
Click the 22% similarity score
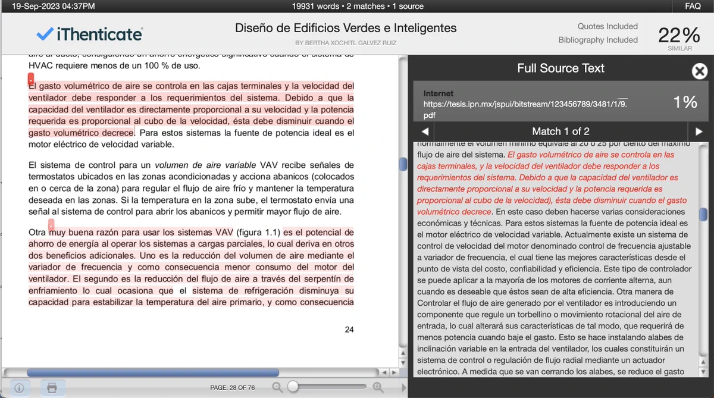pyautogui.click(x=679, y=35)
